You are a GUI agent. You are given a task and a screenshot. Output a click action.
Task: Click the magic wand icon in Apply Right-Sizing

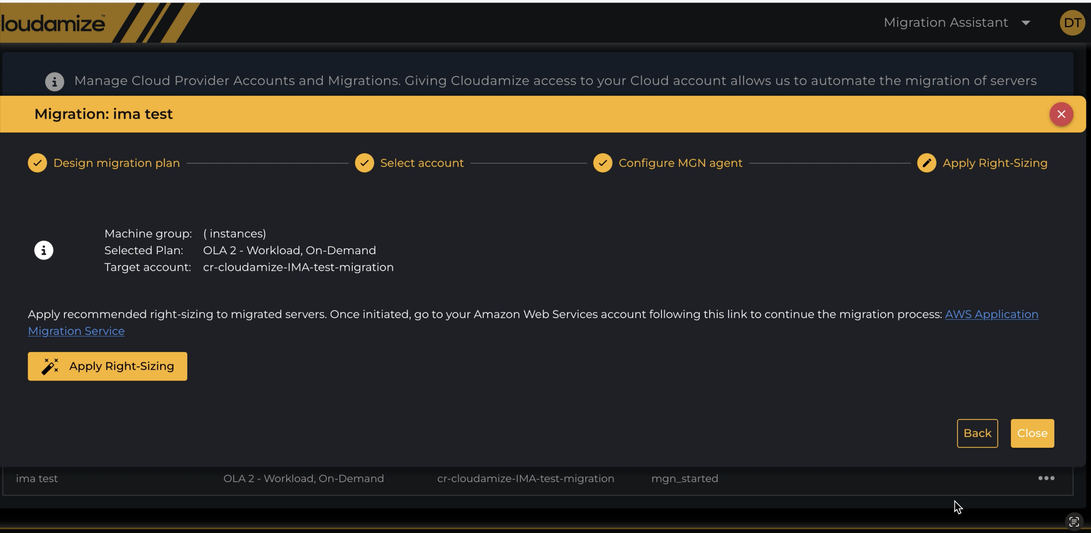[x=50, y=366]
